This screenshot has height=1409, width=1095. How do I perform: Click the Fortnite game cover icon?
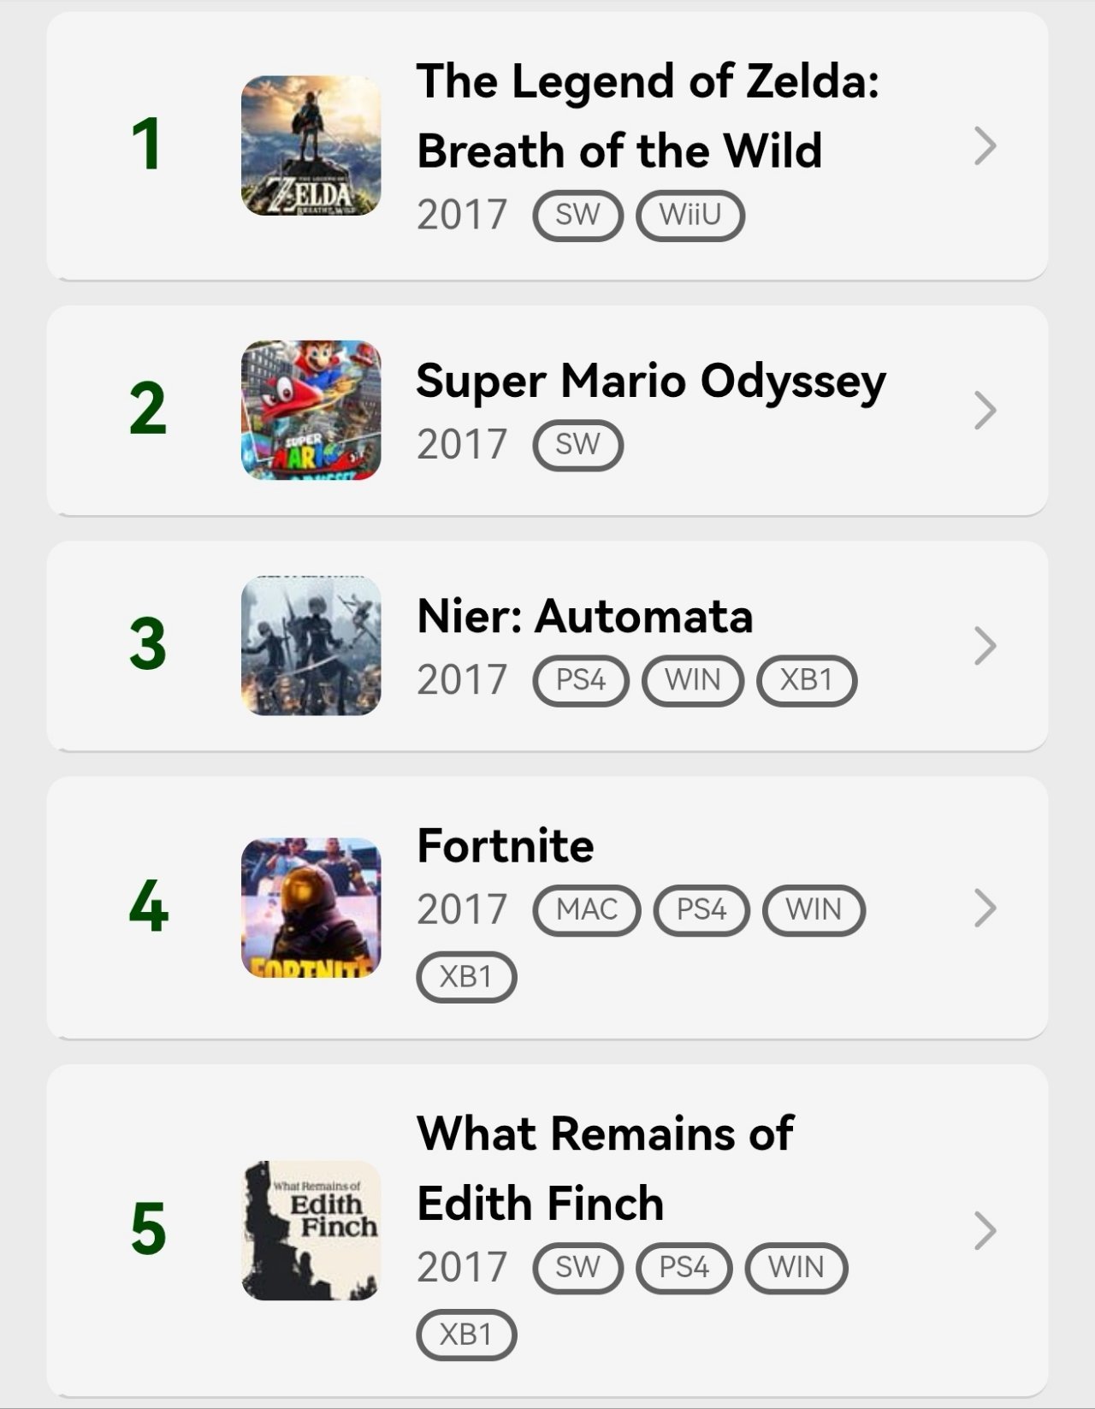tap(311, 908)
